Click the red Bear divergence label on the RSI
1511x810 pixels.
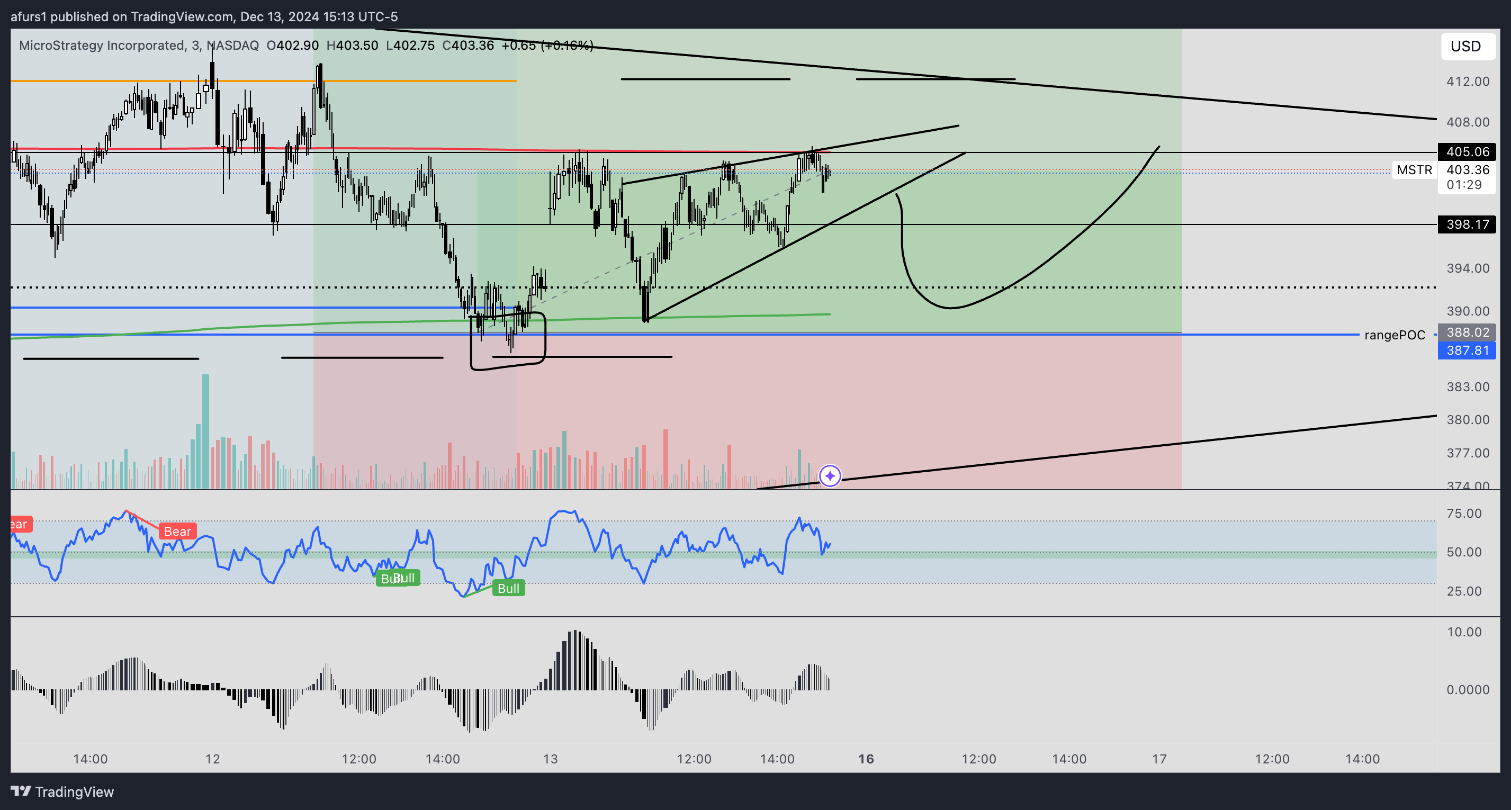point(177,532)
